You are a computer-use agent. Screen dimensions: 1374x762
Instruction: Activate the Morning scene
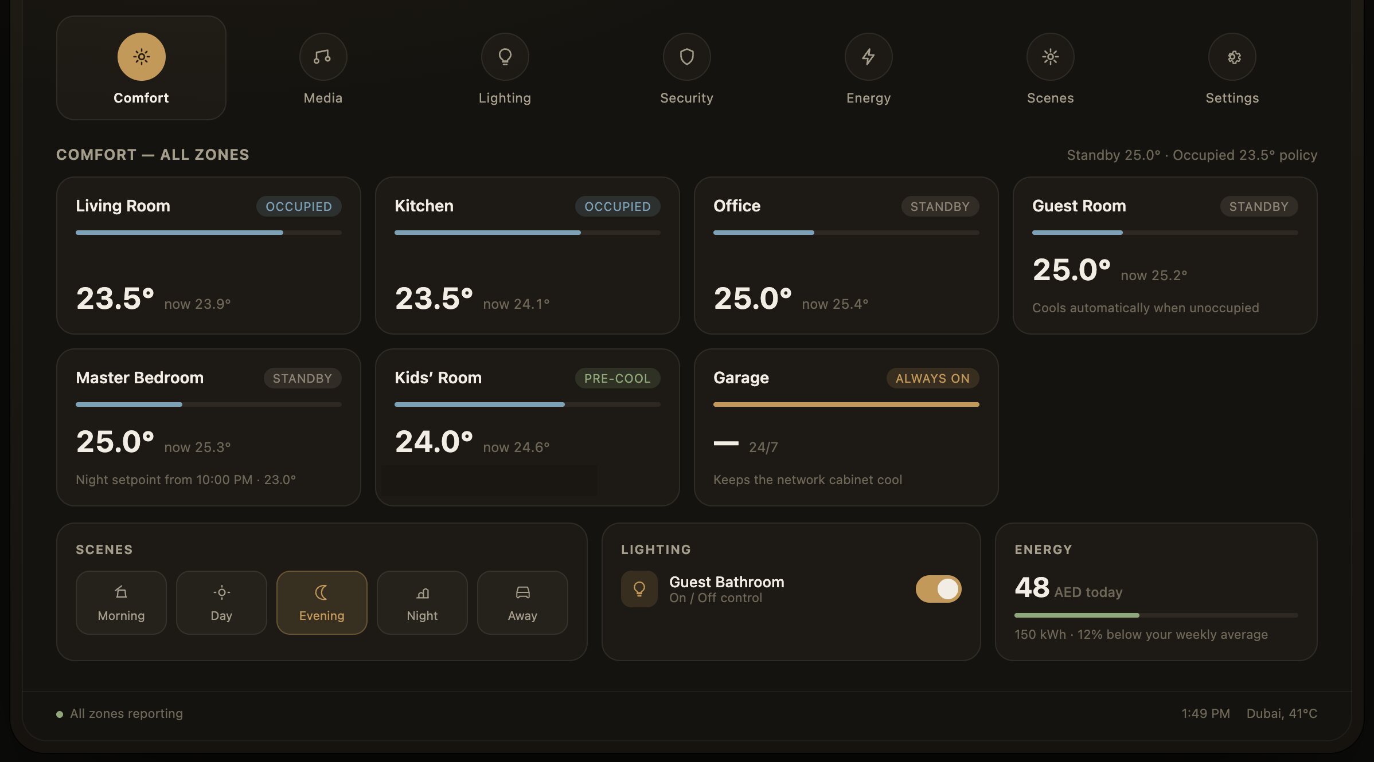[x=121, y=603]
